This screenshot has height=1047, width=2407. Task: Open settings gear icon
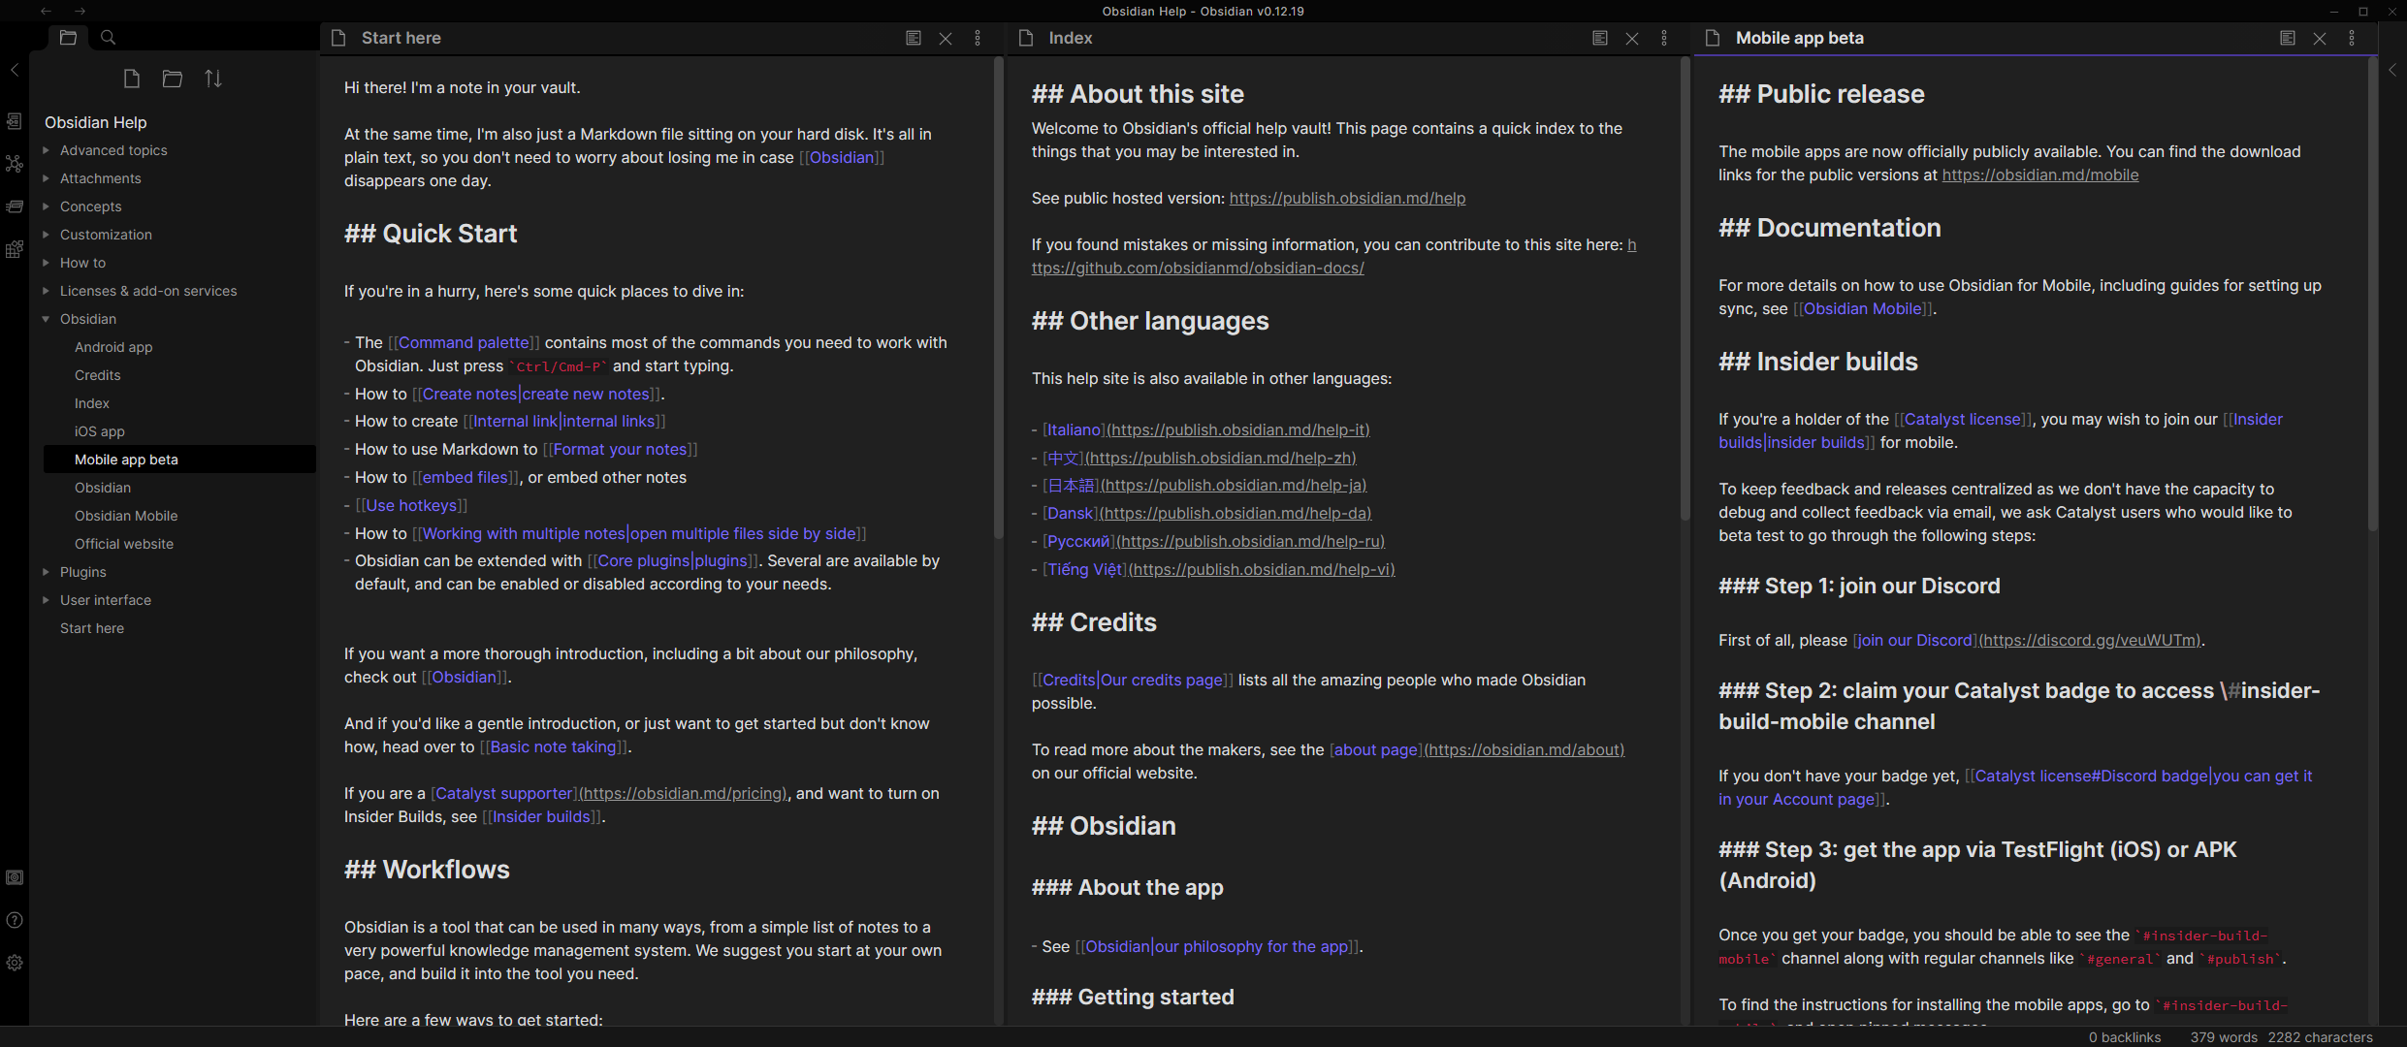[15, 963]
